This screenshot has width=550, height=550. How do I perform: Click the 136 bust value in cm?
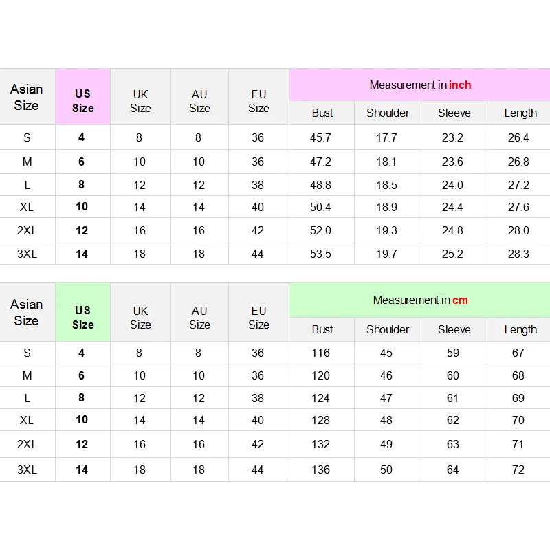point(320,470)
